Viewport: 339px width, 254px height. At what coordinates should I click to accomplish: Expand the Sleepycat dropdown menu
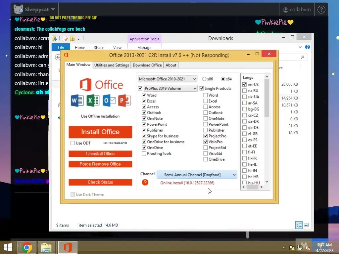[53, 9]
